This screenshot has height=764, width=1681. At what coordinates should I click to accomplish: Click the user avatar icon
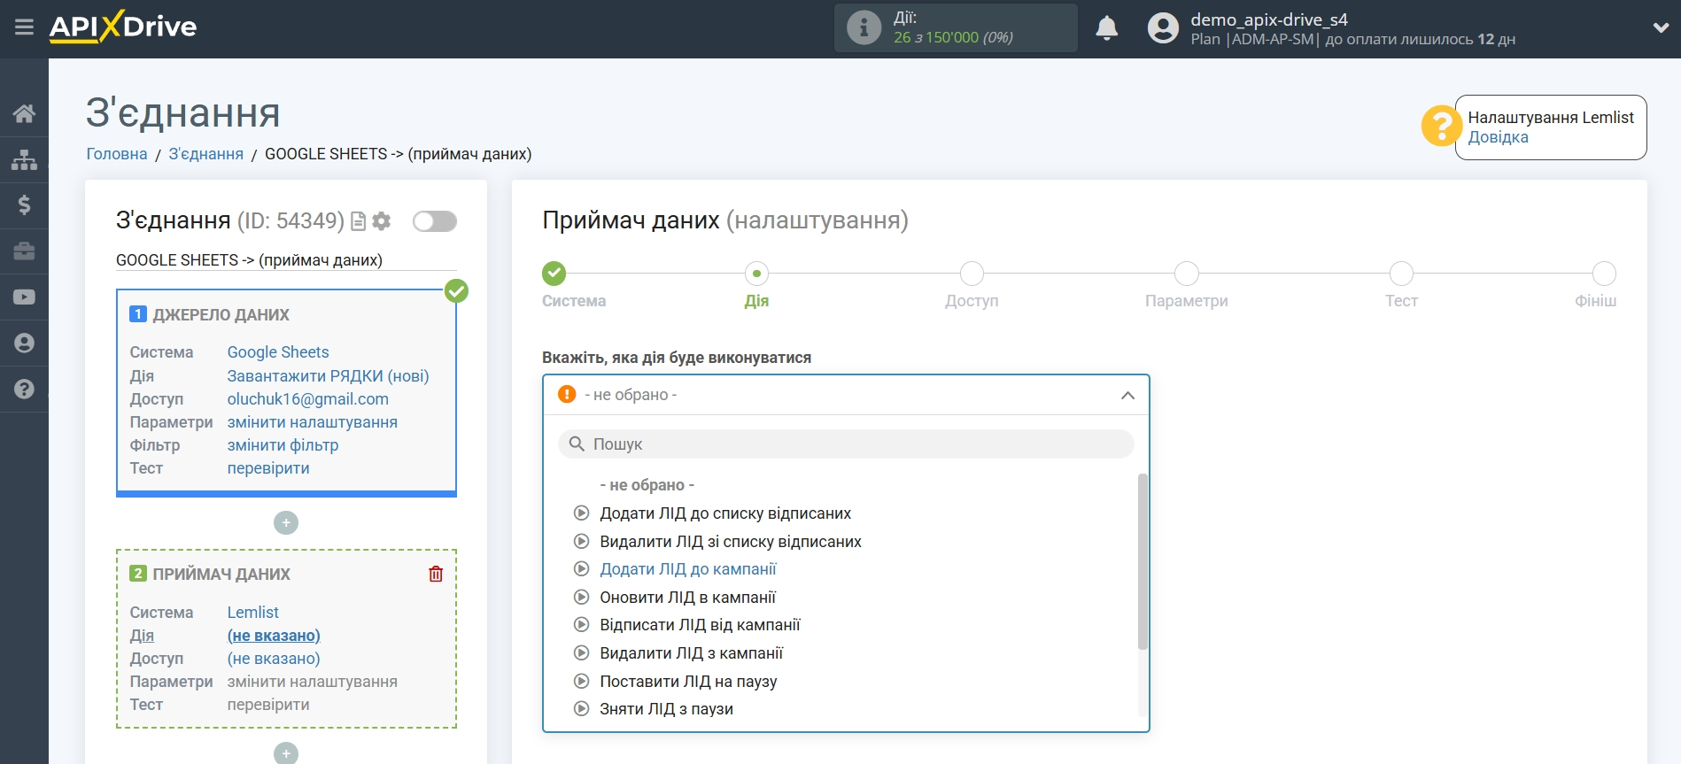(x=1163, y=28)
